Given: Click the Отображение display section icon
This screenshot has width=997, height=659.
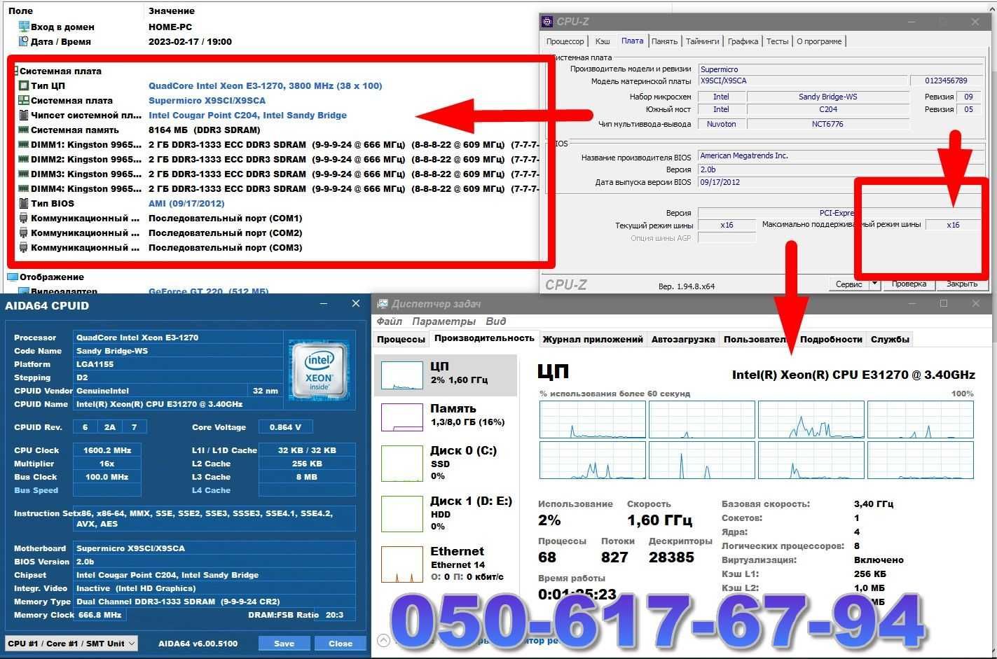Looking at the screenshot, I should [x=12, y=277].
